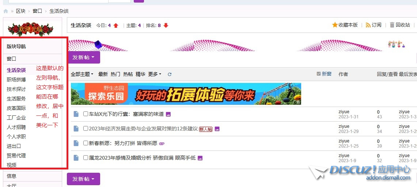This screenshot has height=187, width=417.
Task: Click the paperclip attachment icon after 皆得所愿
Action: click(x=162, y=143)
